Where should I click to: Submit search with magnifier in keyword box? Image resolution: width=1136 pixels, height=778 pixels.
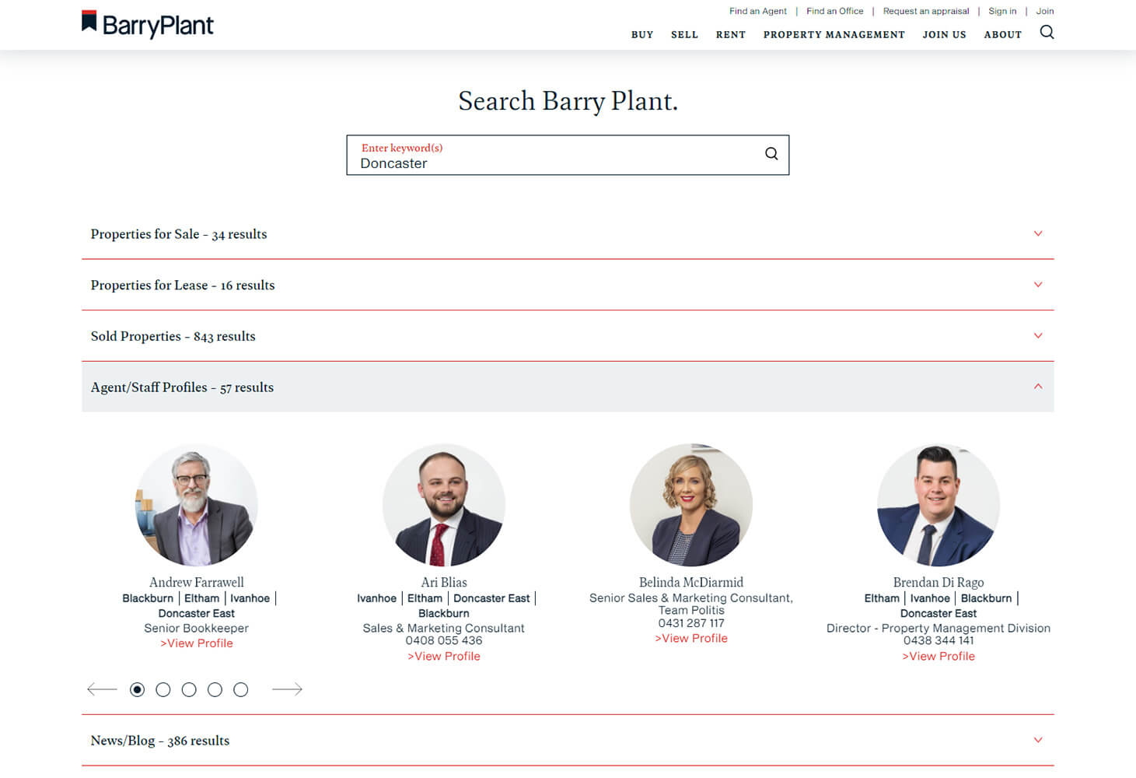[x=771, y=154]
